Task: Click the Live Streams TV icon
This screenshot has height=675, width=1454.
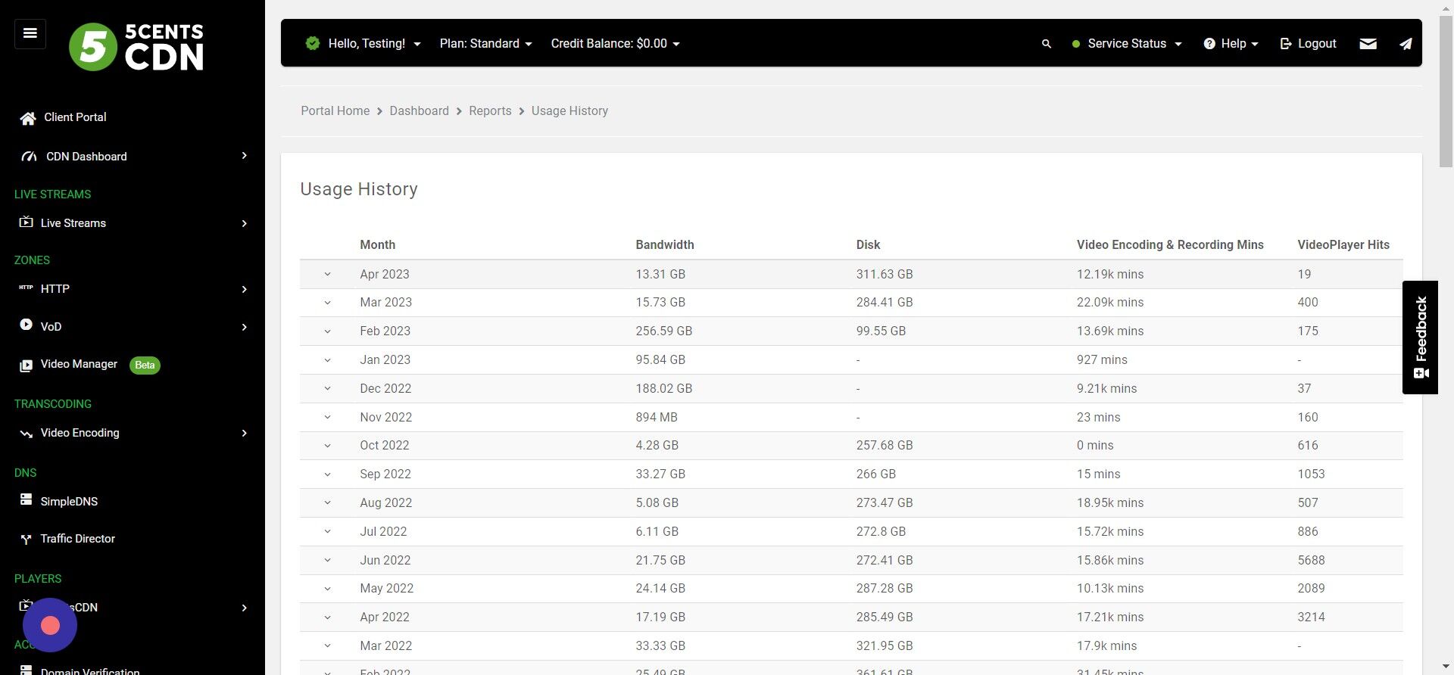Action: (26, 222)
